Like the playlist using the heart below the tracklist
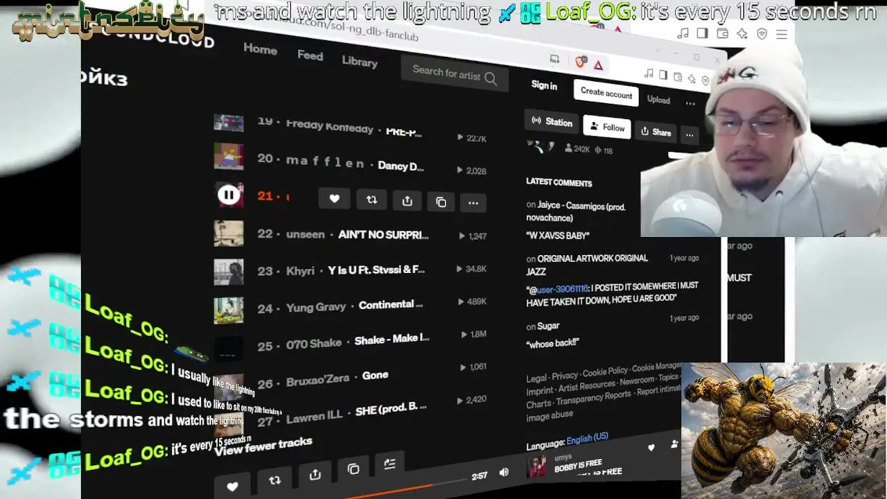Viewport: 887px width, 499px height. click(232, 487)
